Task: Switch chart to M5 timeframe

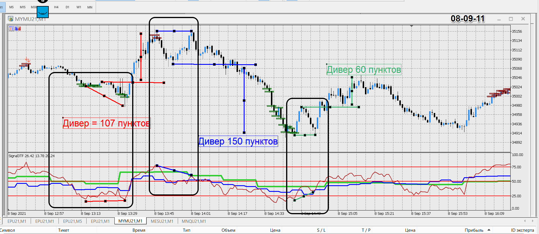Action: (11, 7)
